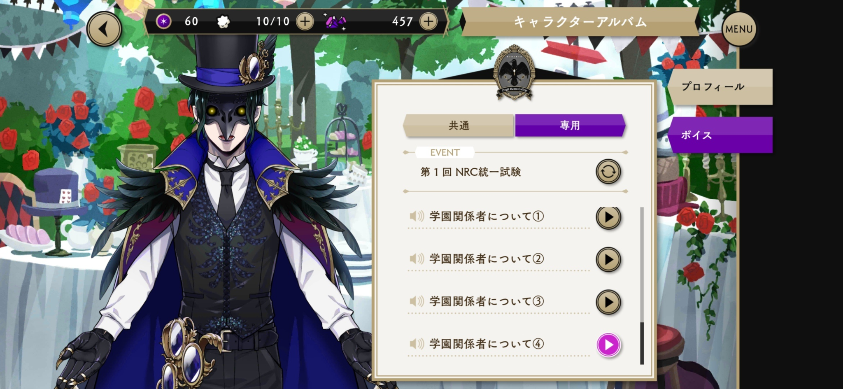Open the ボイス side tab
The image size is (843, 389).
(720, 135)
